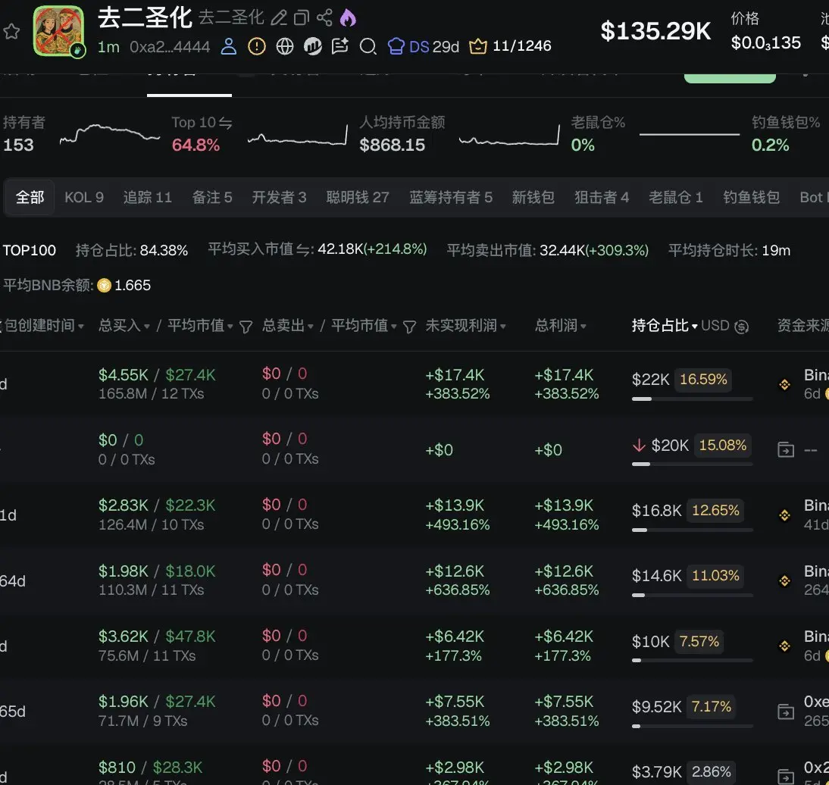Click the contract address 0xa2...4444
Image resolution: width=829 pixels, height=785 pixels.
[170, 47]
